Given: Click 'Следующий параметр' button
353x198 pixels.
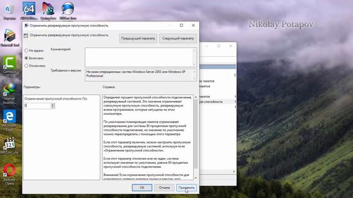Looking at the screenshot, I should [x=178, y=38].
